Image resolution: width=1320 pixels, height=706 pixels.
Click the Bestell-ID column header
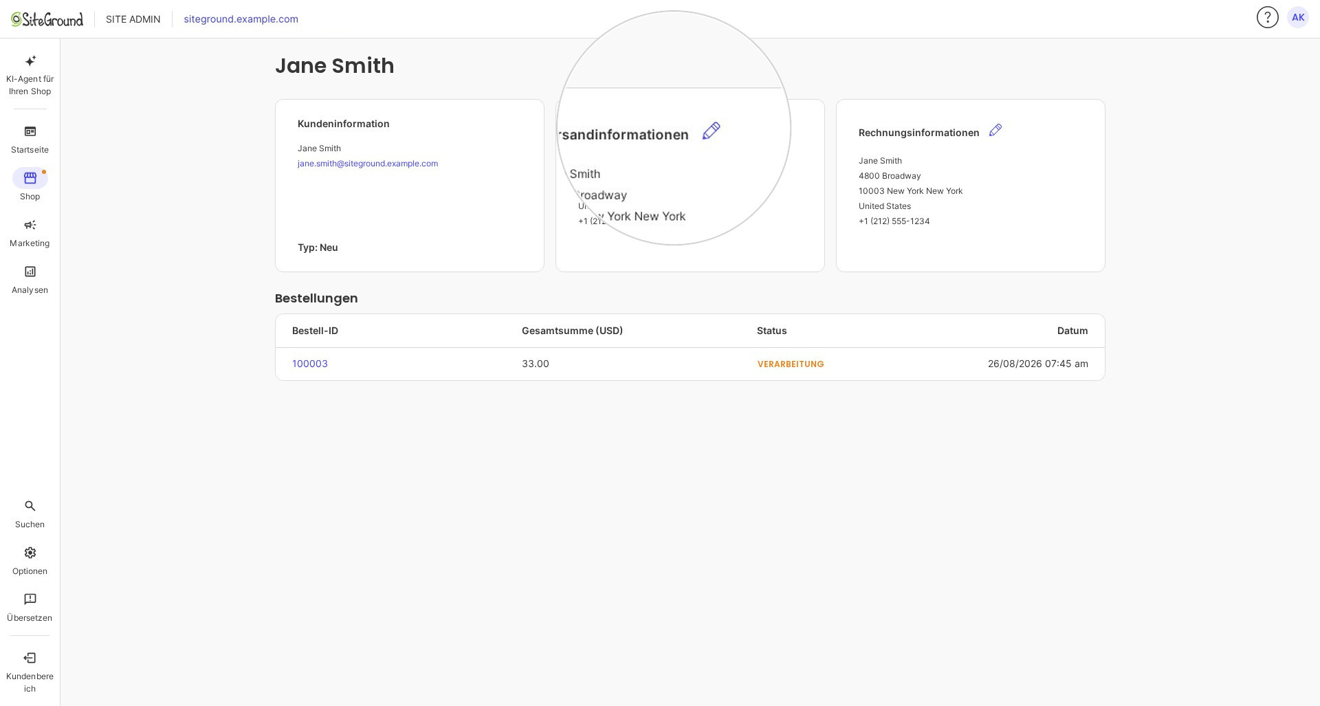point(315,331)
